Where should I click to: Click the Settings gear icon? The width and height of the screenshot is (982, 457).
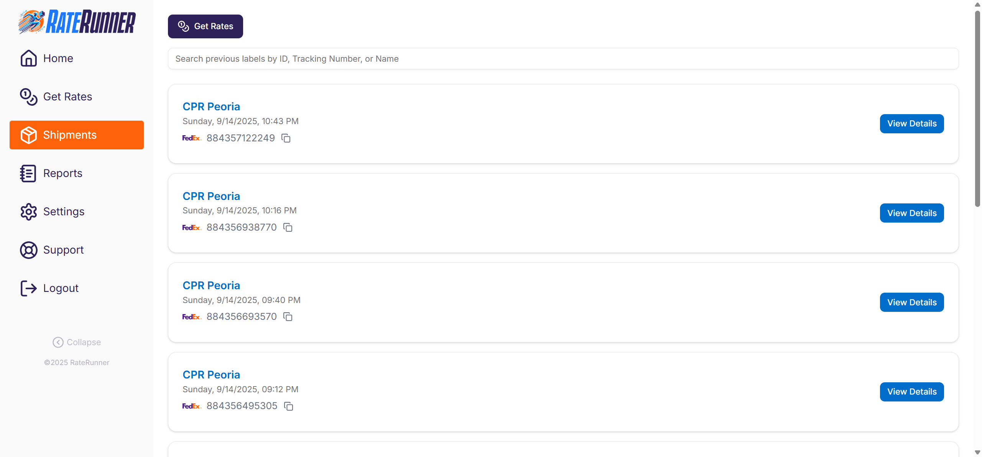(28, 211)
